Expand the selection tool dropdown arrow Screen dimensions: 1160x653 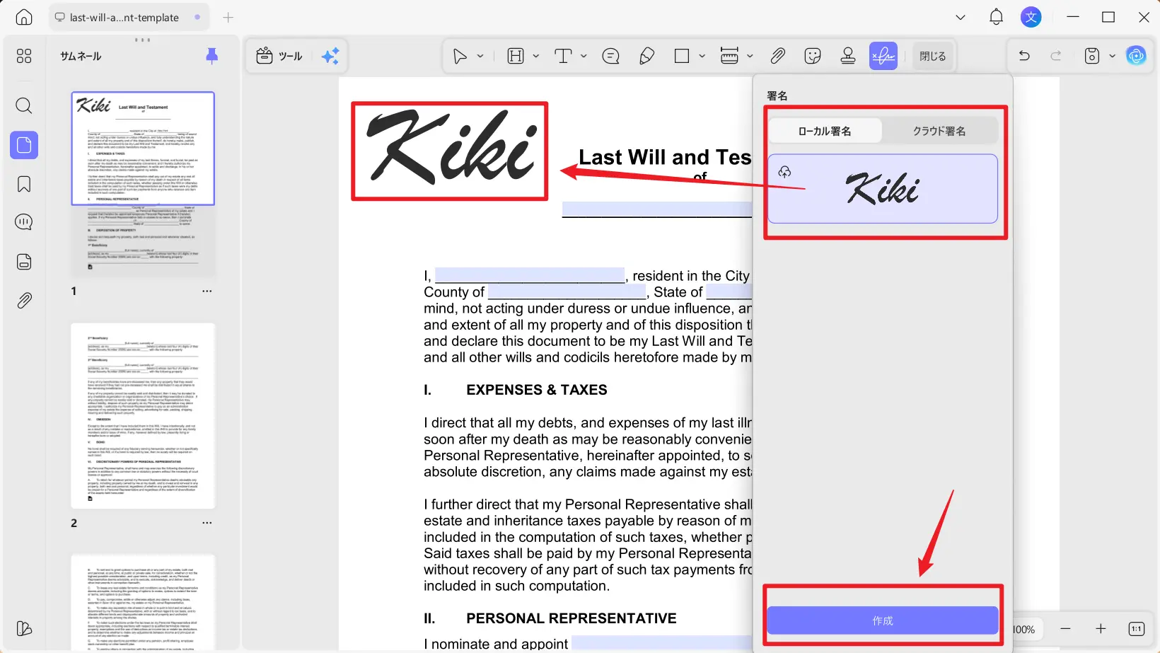[480, 55]
